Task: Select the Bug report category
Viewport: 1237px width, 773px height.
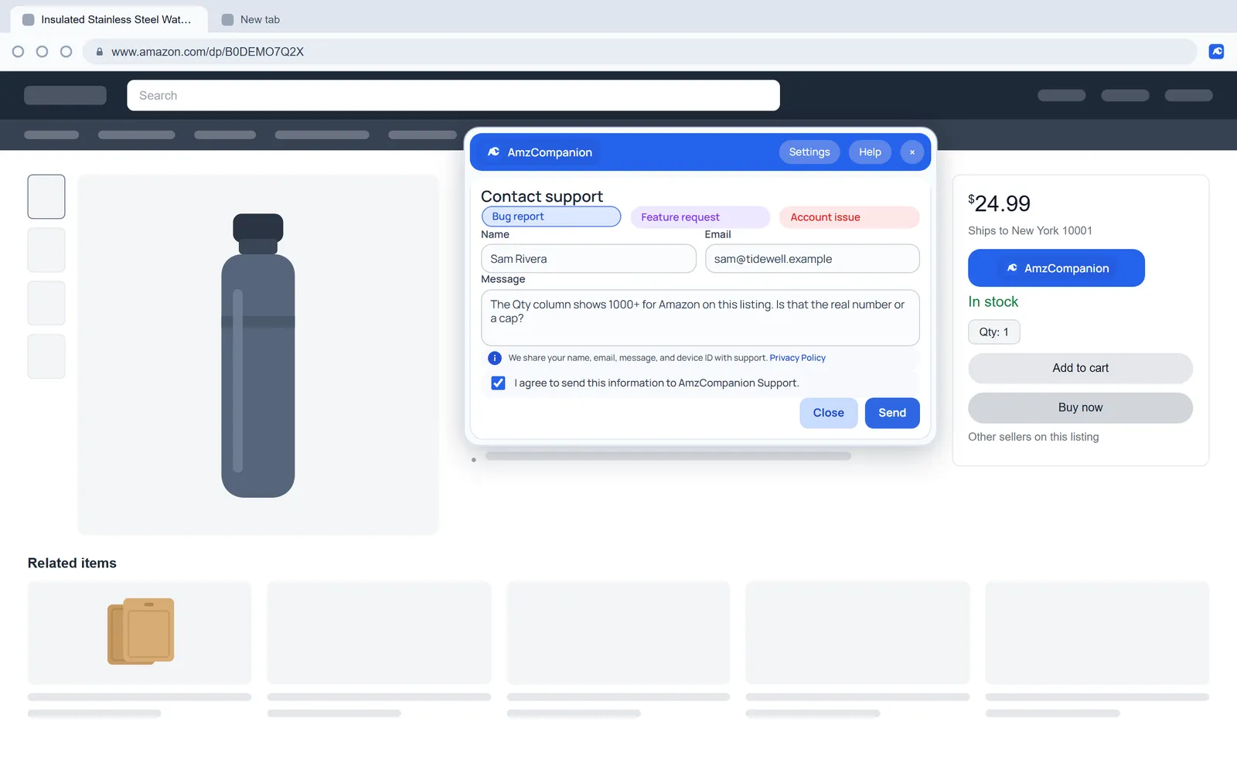Action: coord(551,216)
